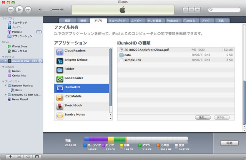Toggle shuffle button
Viewport: 246px width, 160px height.
coord(19,157)
